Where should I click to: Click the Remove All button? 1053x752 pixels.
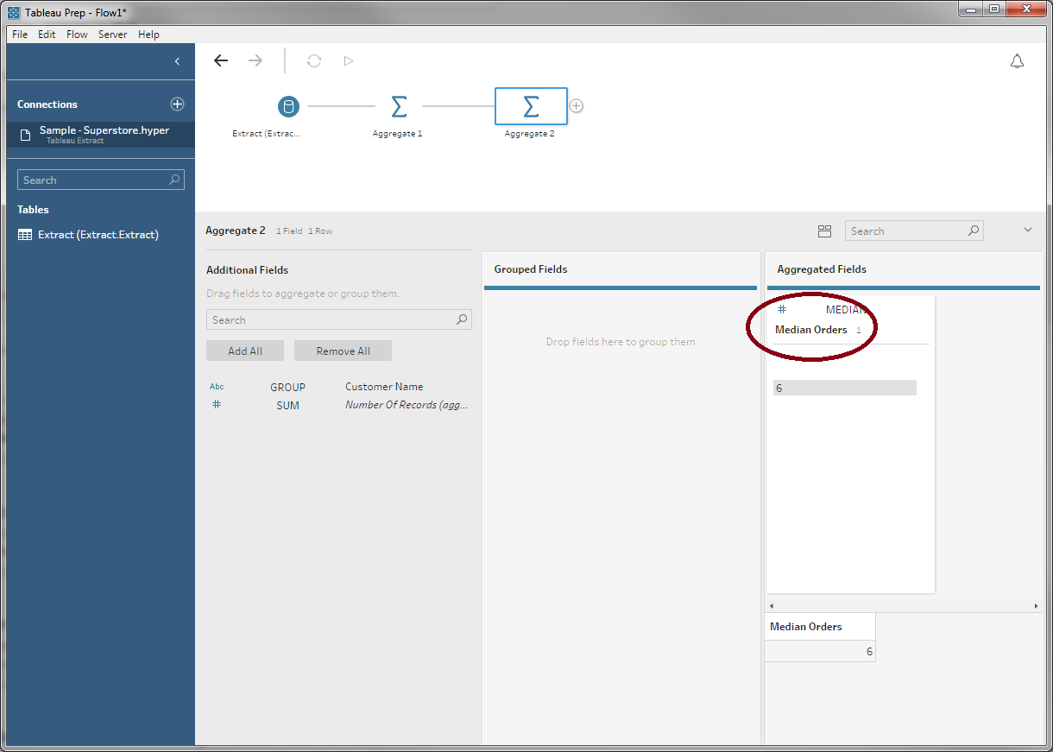point(343,351)
